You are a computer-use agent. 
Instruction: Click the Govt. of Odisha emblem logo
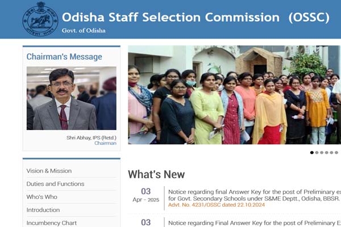[40, 19]
